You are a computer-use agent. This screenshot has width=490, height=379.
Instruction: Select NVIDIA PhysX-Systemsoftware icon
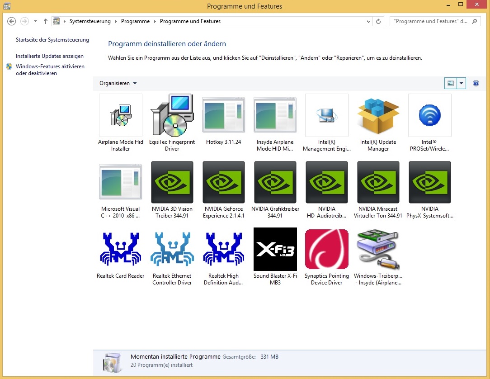click(x=430, y=182)
